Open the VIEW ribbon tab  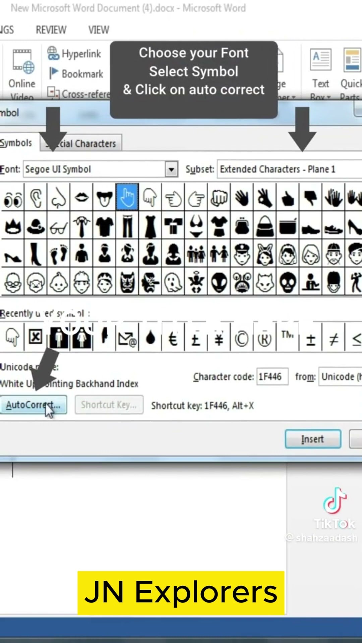click(99, 30)
